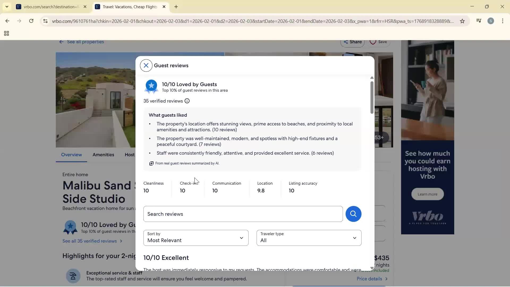Expand the tab search chevron

point(7,7)
